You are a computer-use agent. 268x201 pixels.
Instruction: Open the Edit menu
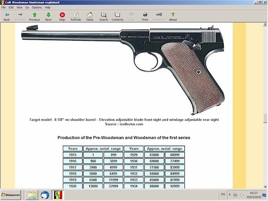click(11, 8)
